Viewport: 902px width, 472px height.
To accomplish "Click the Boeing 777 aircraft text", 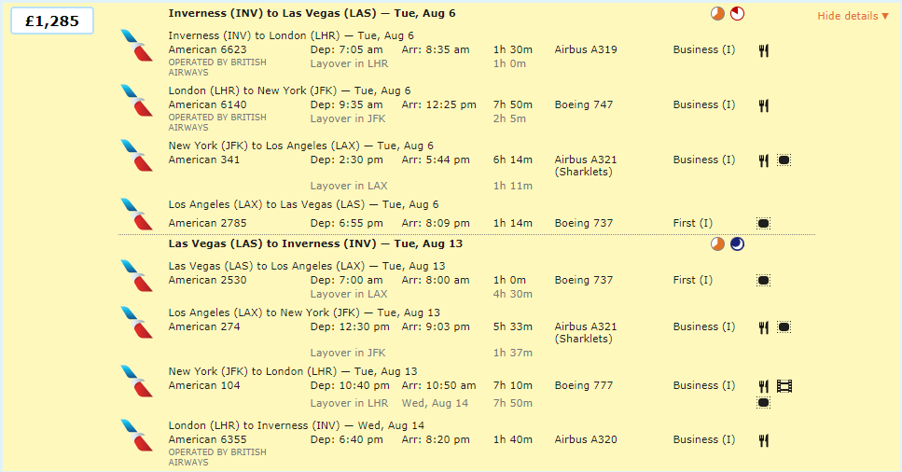I will tap(584, 385).
